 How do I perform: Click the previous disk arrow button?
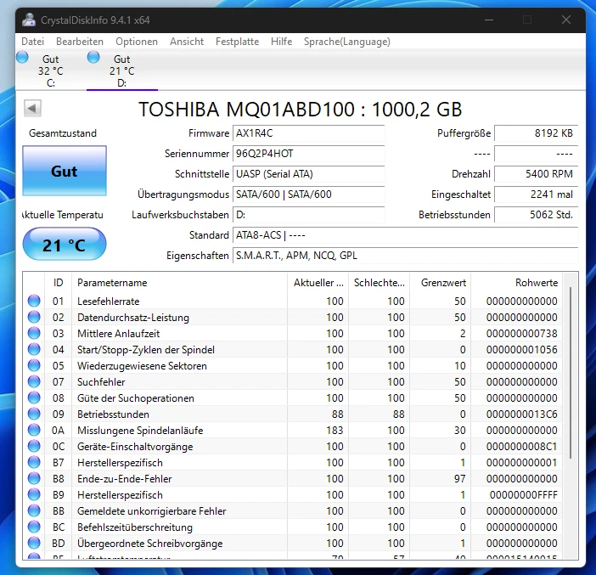[32, 109]
